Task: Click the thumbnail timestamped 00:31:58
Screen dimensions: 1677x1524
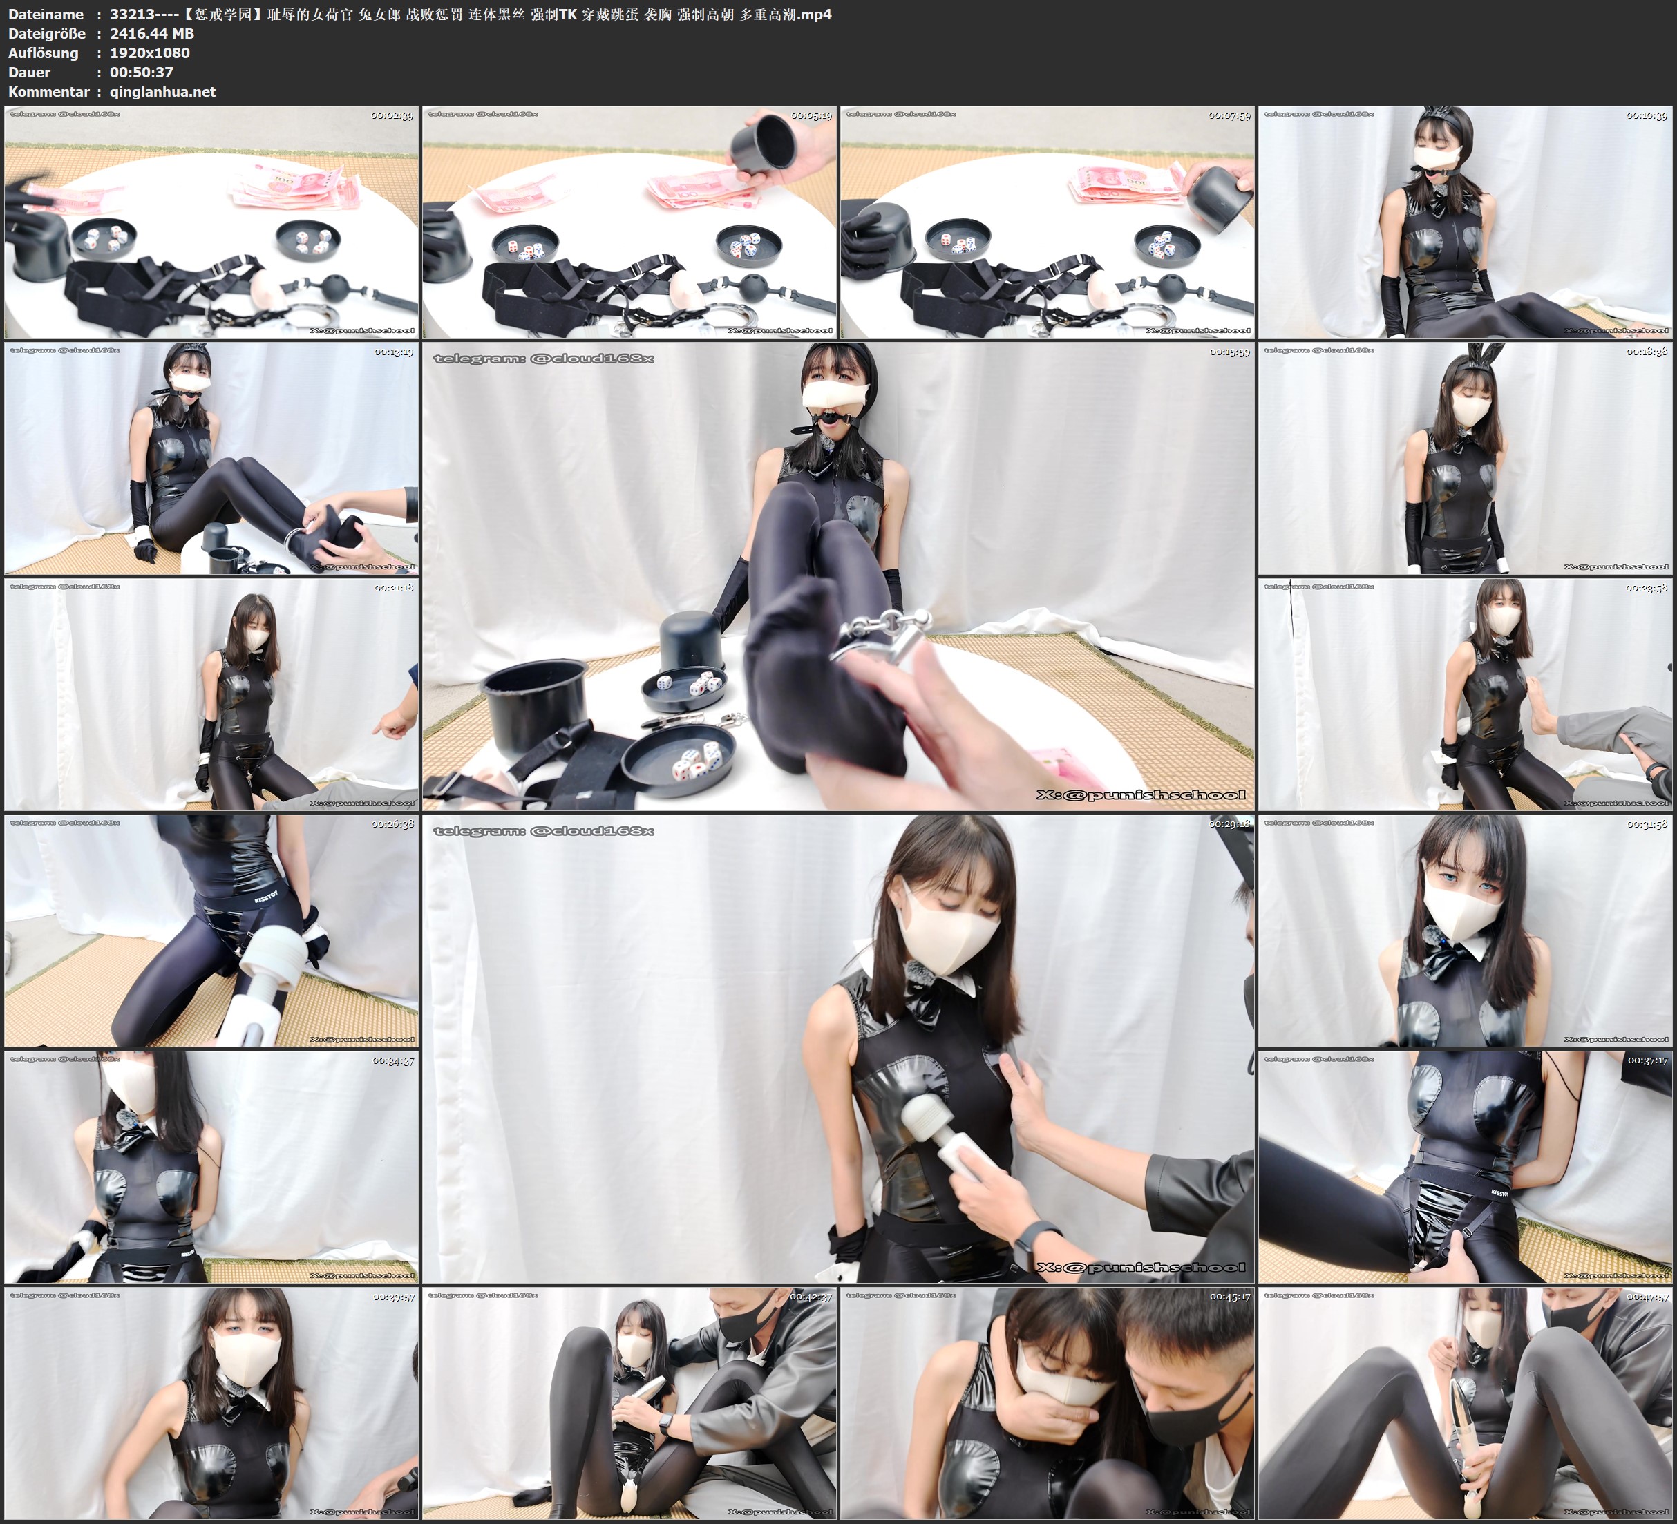Action: (1466, 931)
